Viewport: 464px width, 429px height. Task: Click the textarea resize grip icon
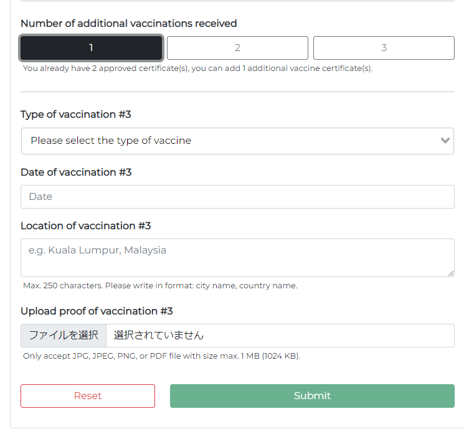click(x=451, y=273)
